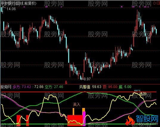Click the low price label 8.97
This screenshot has width=160, height=127.
[x=87, y=79]
